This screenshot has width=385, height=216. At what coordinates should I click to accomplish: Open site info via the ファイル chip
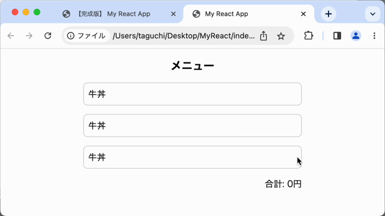[x=87, y=36]
